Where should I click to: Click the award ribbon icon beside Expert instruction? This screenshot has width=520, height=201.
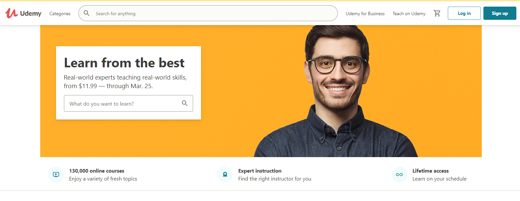[x=225, y=175]
